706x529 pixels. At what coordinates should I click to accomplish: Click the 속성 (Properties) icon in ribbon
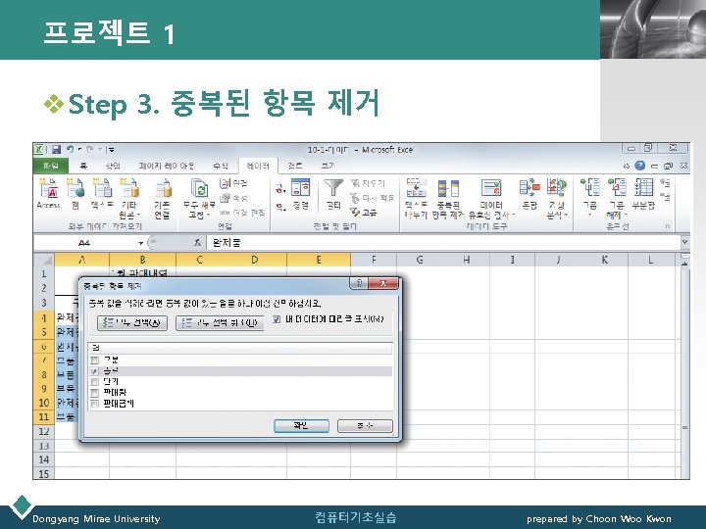click(x=226, y=198)
